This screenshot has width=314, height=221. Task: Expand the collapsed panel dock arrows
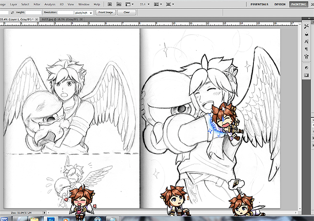point(309,18)
